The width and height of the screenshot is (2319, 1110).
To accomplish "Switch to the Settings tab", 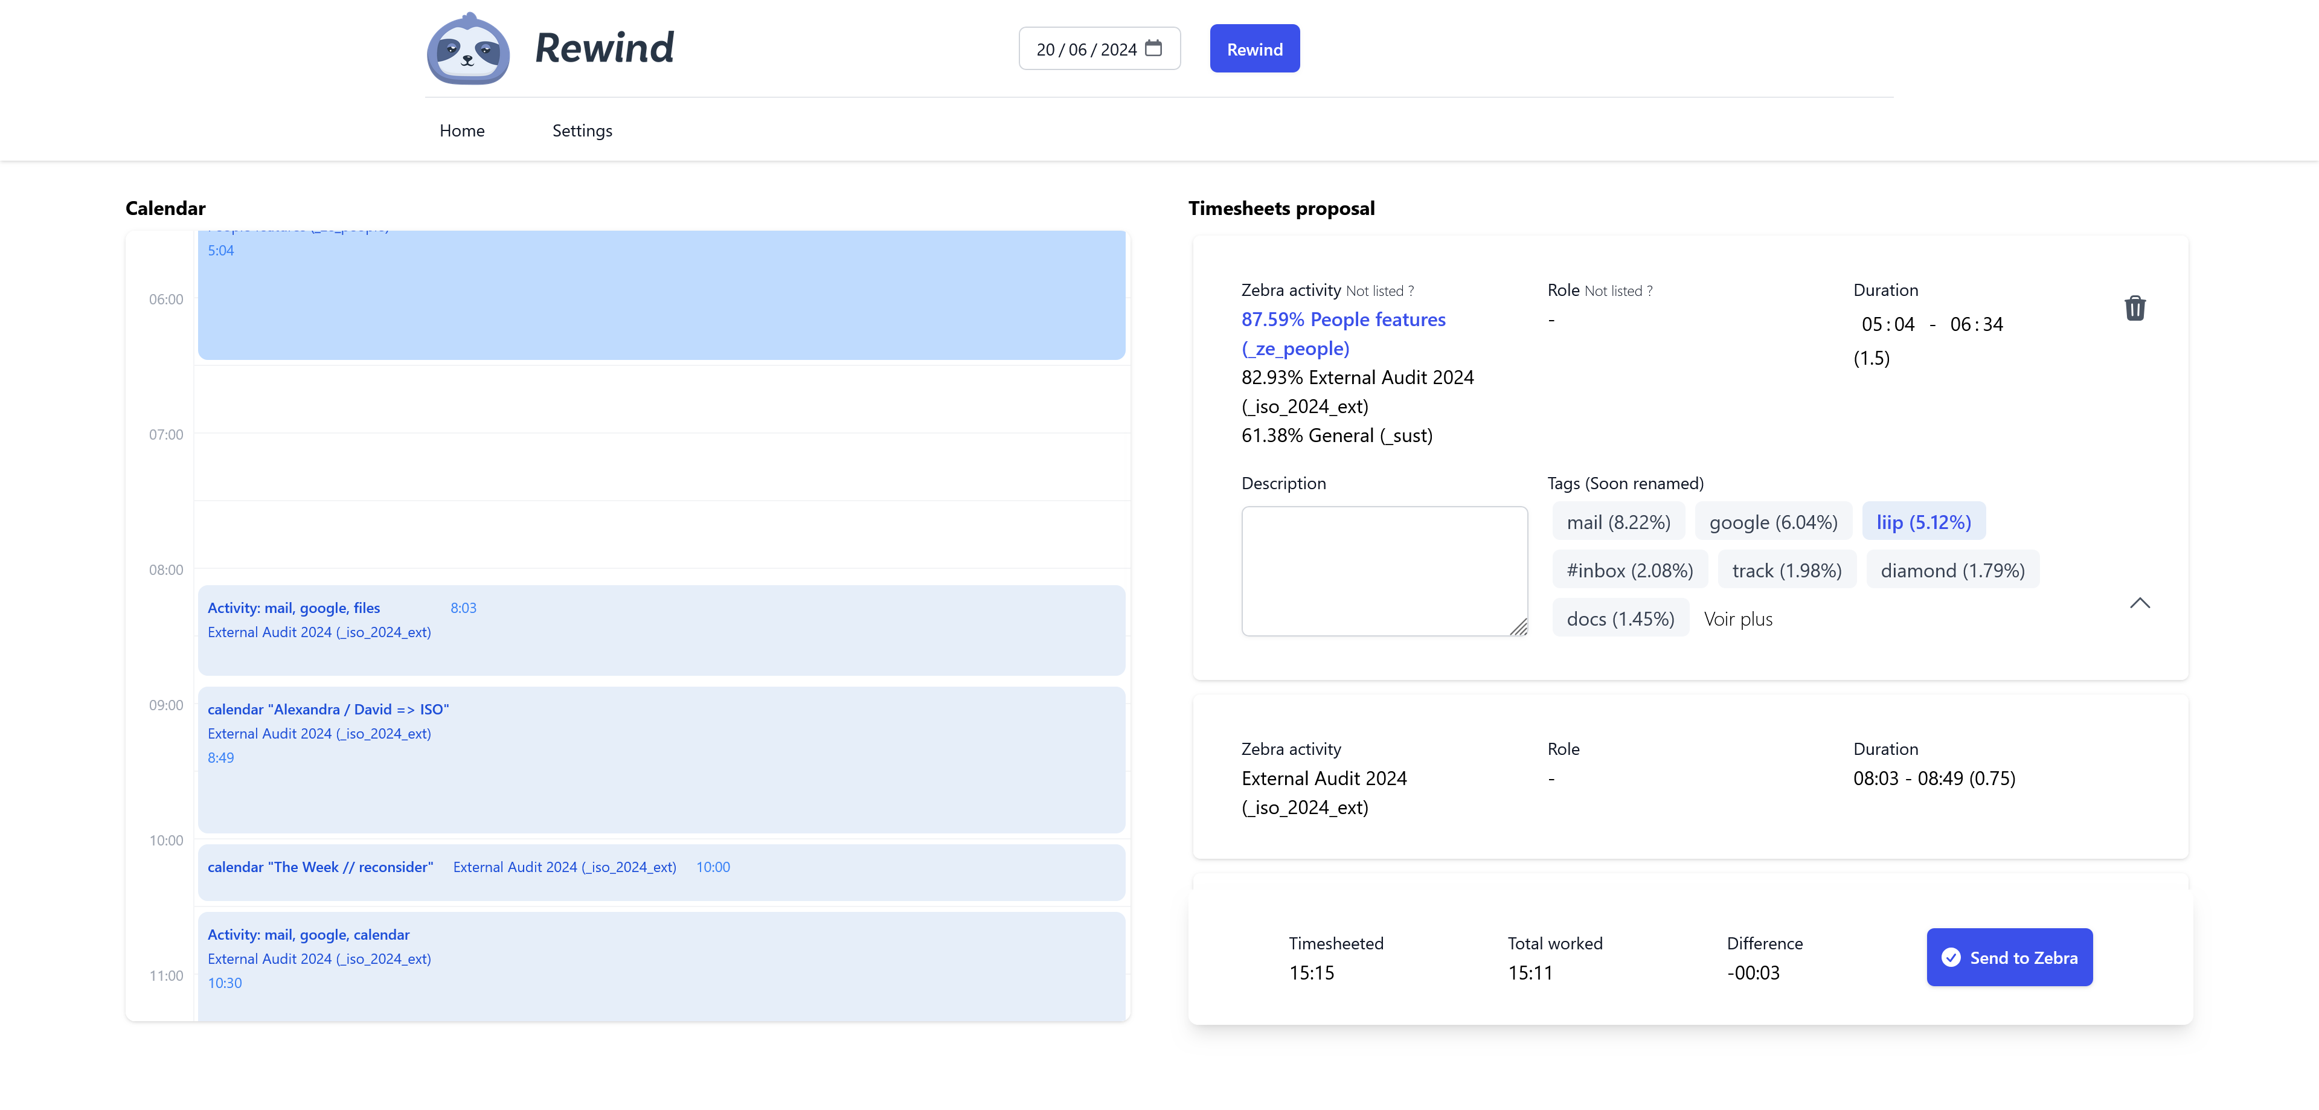I will point(582,130).
